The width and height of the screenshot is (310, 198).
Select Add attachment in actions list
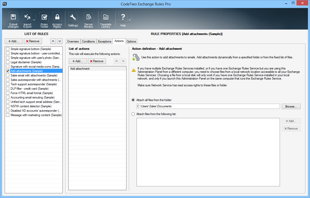97,69
